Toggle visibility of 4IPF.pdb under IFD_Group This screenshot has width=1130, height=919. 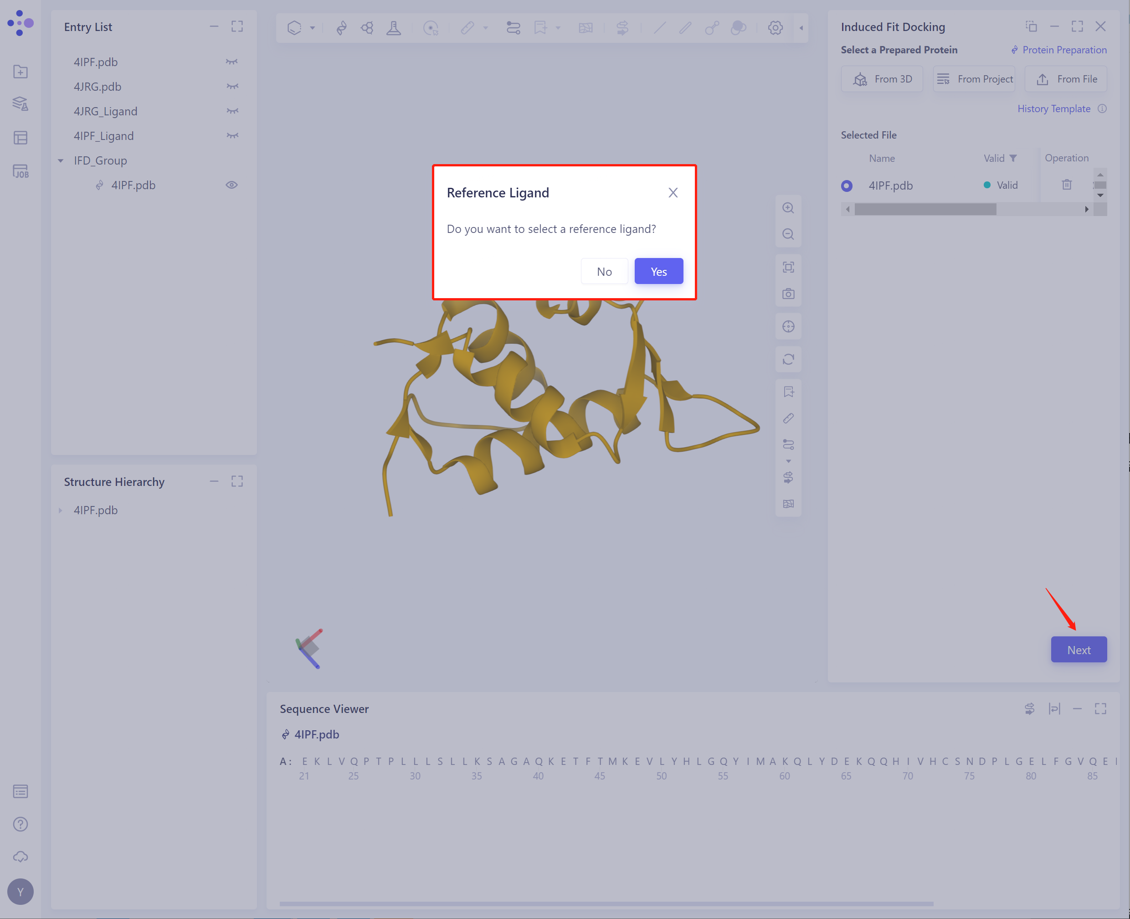232,185
